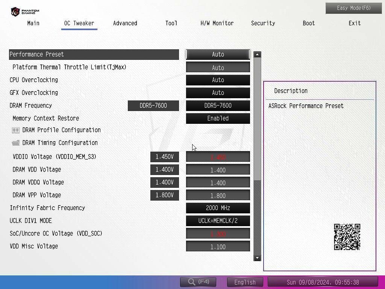Click the date and time display
385x289 pixels.
point(323,282)
